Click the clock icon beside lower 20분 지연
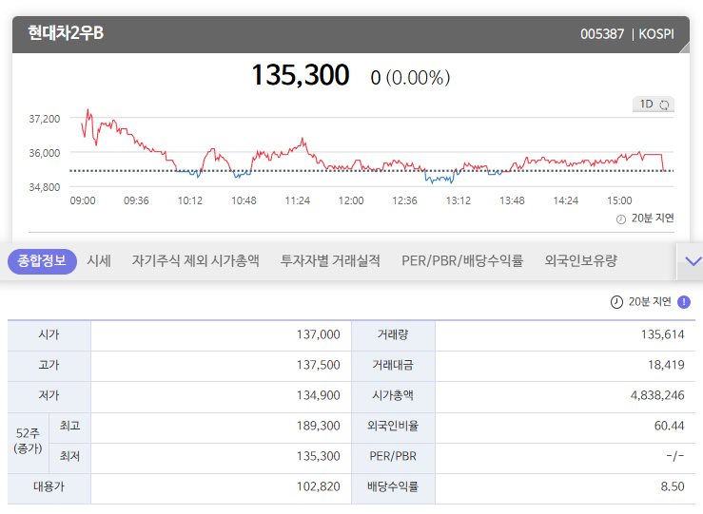 click(x=616, y=302)
